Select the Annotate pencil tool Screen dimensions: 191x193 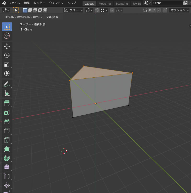[x=7, y=84]
